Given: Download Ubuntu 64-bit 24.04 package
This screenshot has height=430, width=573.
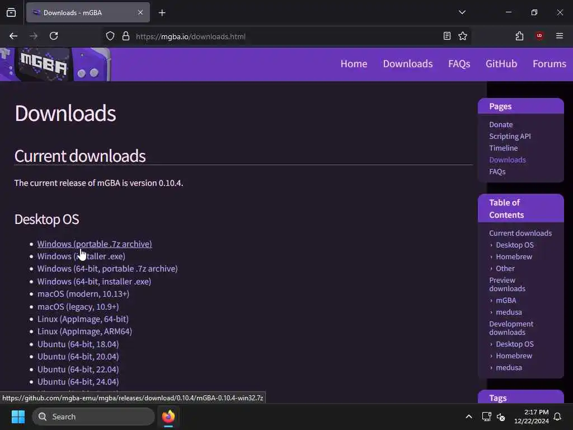Looking at the screenshot, I should 78,382.
